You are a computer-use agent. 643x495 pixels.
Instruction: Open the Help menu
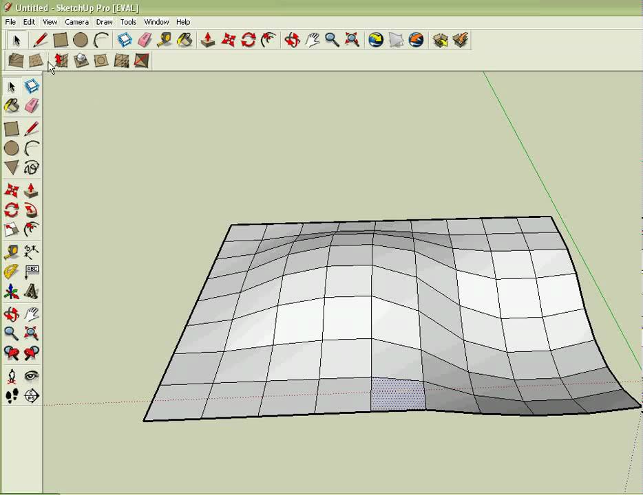click(183, 22)
